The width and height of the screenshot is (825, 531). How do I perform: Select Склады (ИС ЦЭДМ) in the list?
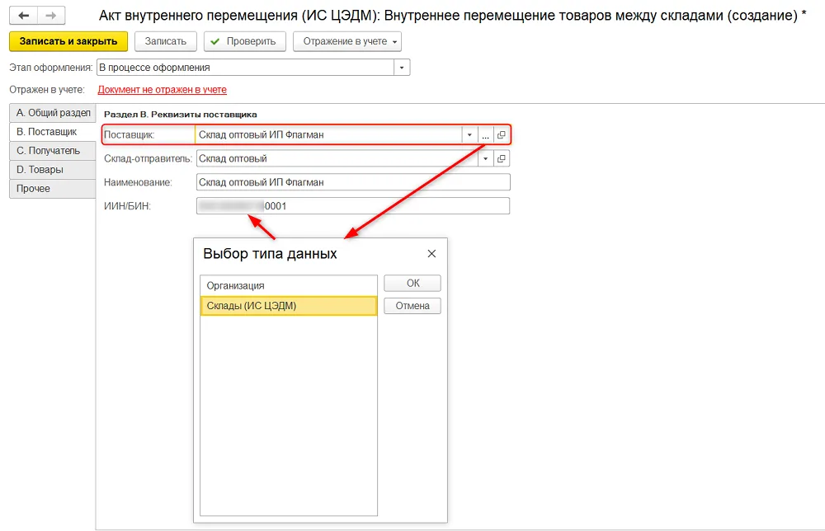289,306
